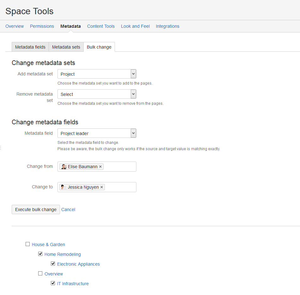
Task: Open the Add metadata set dropdown
Action: pos(97,74)
